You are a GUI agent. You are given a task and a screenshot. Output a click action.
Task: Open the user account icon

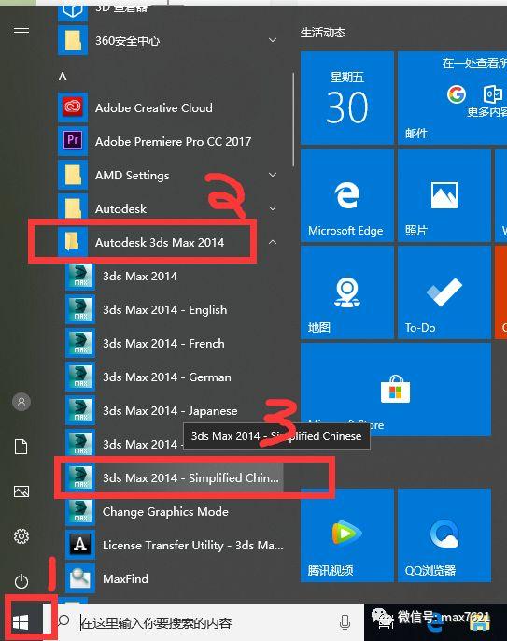pos(21,402)
